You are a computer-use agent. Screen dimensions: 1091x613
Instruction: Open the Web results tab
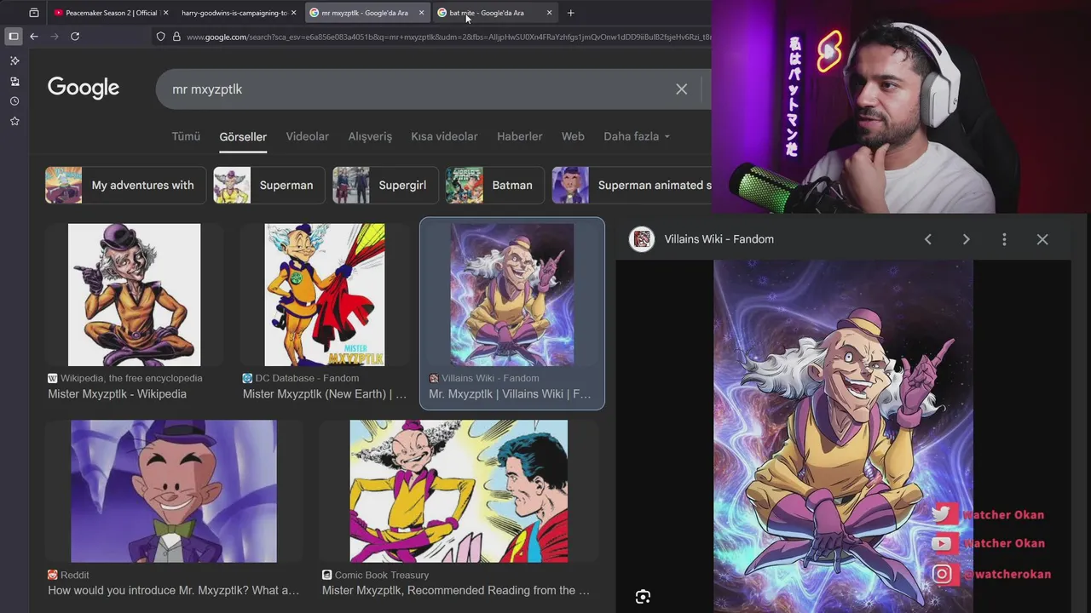[573, 136]
